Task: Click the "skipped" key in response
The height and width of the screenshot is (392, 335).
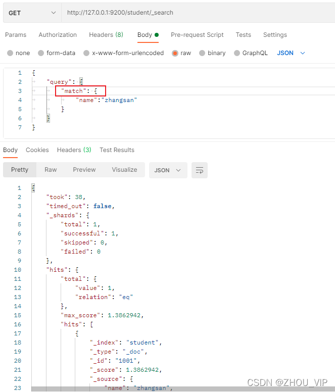Action: click(x=77, y=242)
